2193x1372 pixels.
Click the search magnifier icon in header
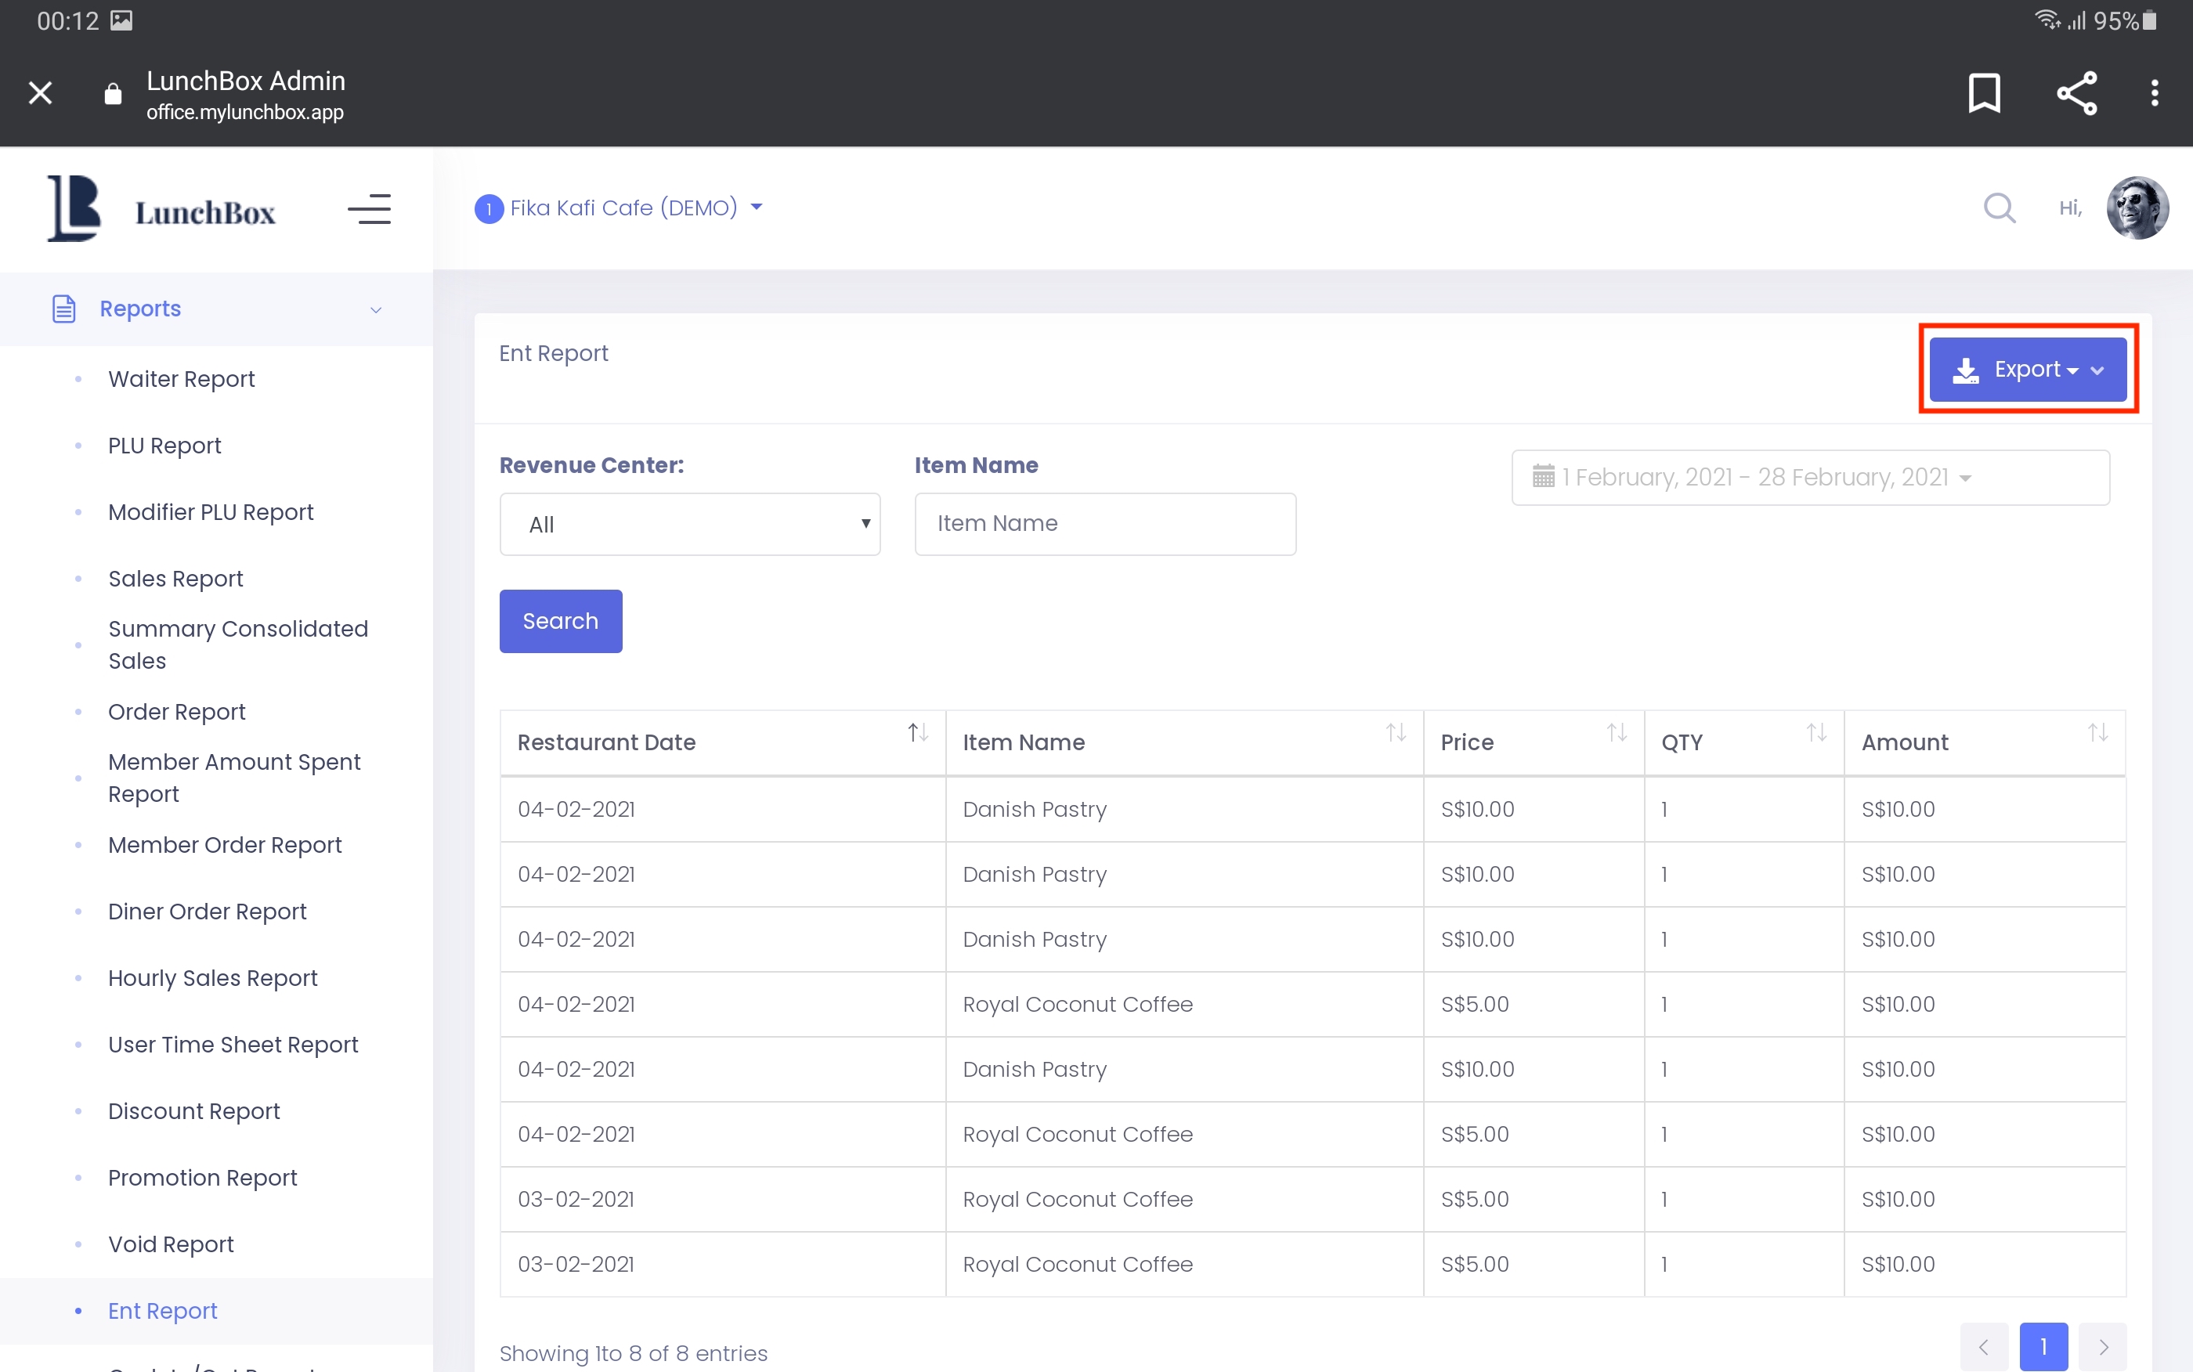[1999, 208]
